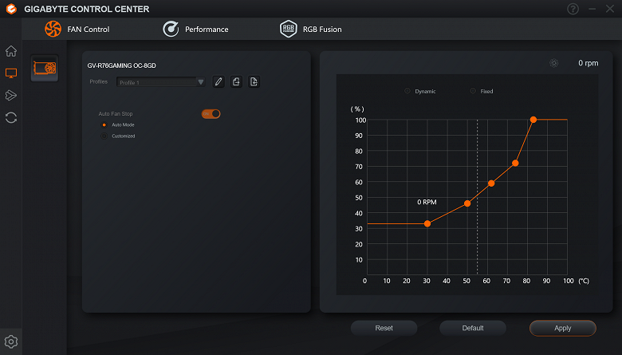The height and width of the screenshot is (355, 622).
Task: Click the Reset button
Action: pos(384,328)
